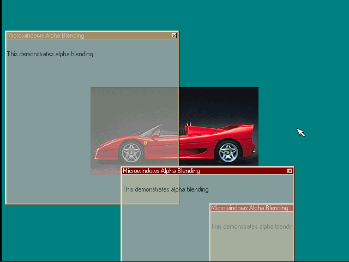
Task: Click demo text in the pink-titled window
Action: 252,227
